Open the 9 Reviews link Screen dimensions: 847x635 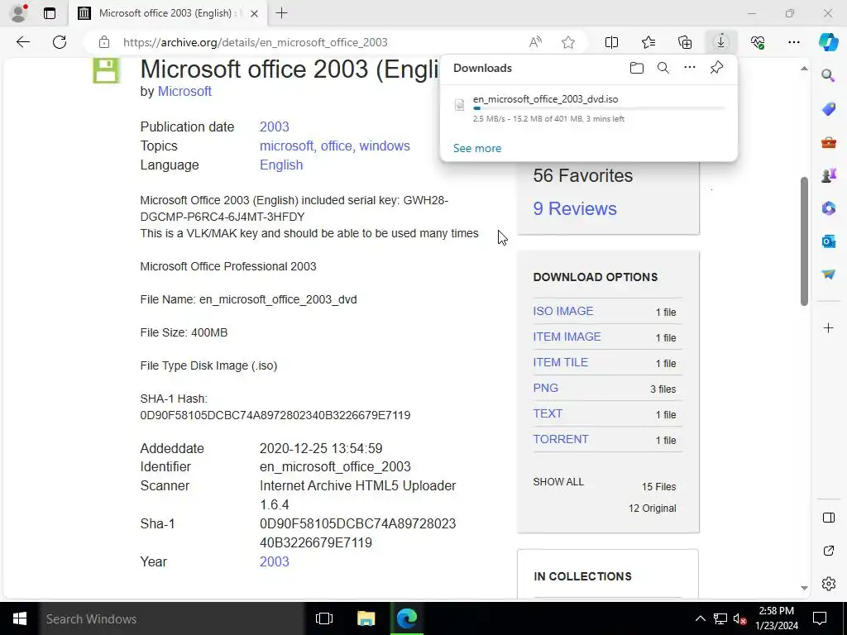point(575,208)
